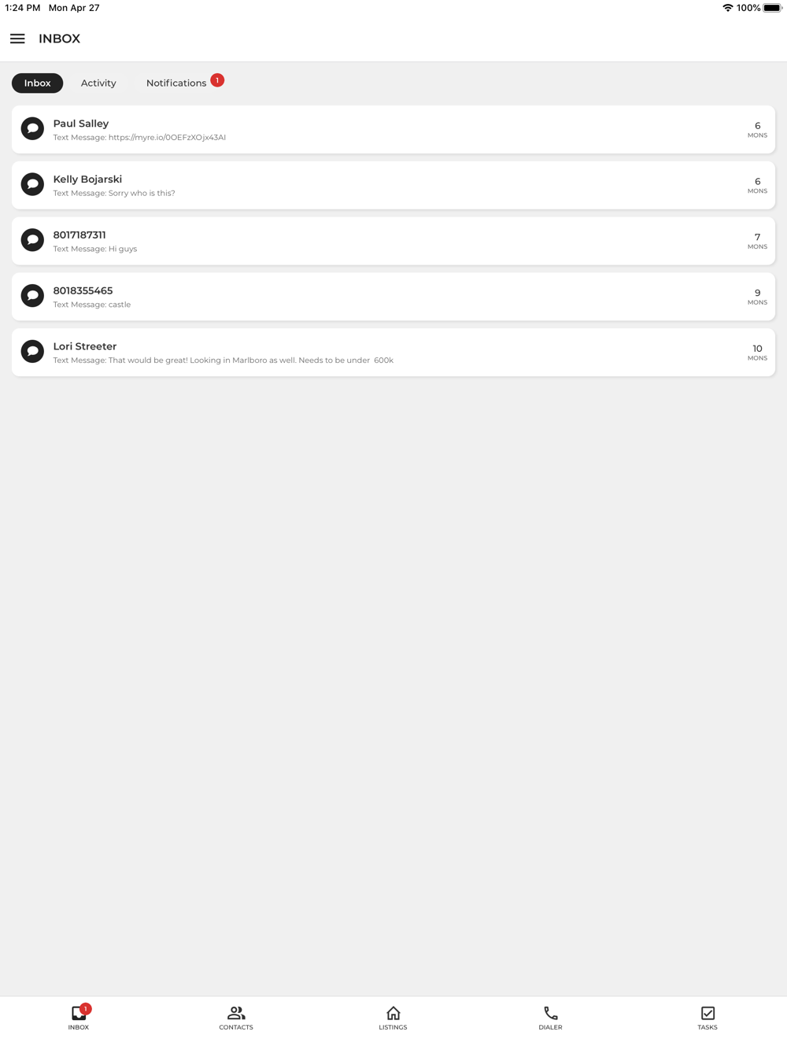Open Paul Salley's message with the myre.io link
The height and width of the screenshot is (1050, 787).
point(393,129)
